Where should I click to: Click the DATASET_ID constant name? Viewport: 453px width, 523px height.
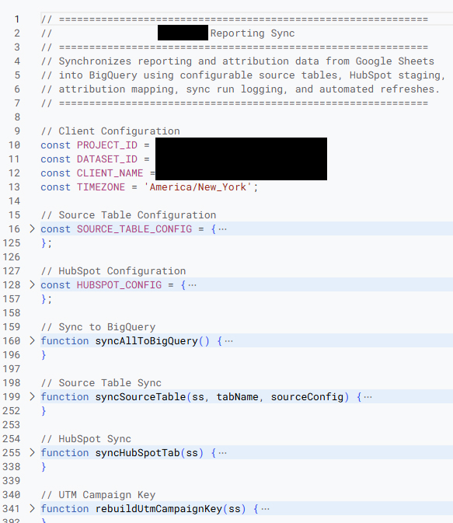coord(107,159)
